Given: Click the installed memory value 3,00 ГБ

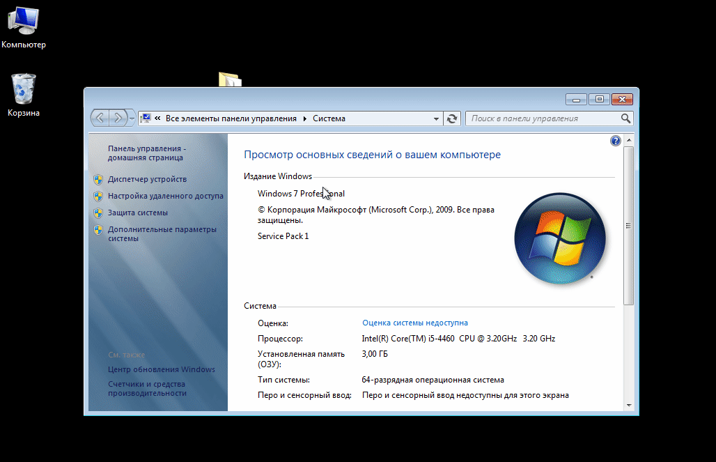Looking at the screenshot, I should click(x=375, y=354).
